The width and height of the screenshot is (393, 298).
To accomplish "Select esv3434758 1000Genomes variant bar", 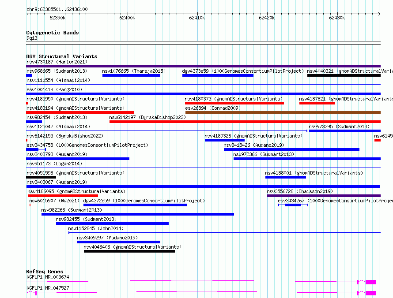I will pos(36,149).
